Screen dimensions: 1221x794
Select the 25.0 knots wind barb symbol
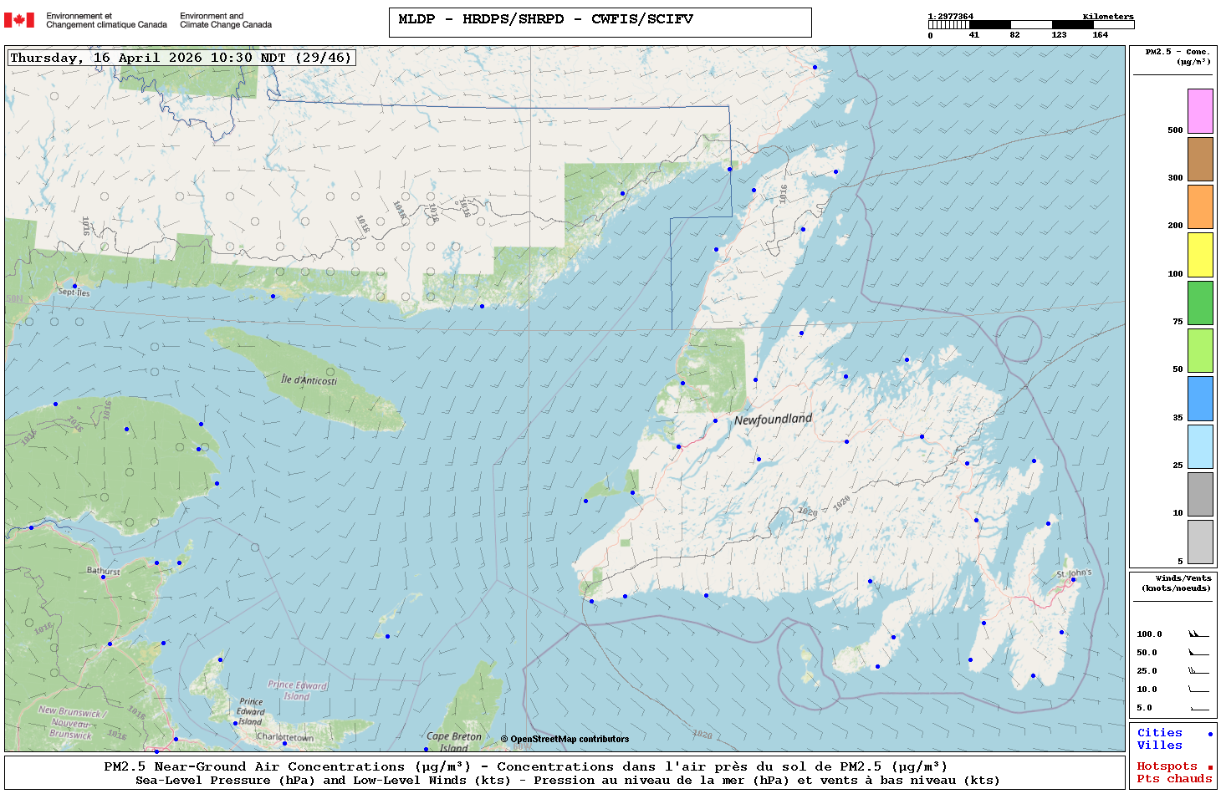pos(1198,671)
